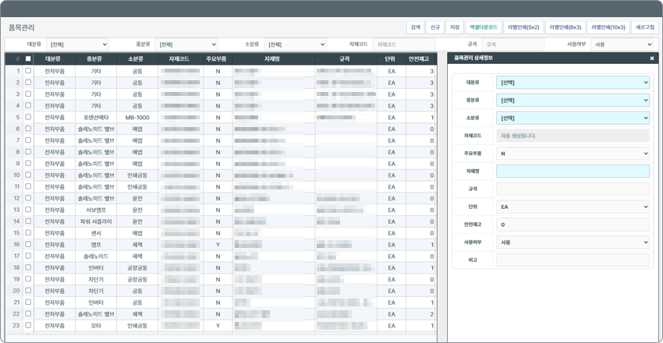663x343 pixels.
Task: Select the 인쇄공통 cell in row 10
Action: [x=137, y=175]
